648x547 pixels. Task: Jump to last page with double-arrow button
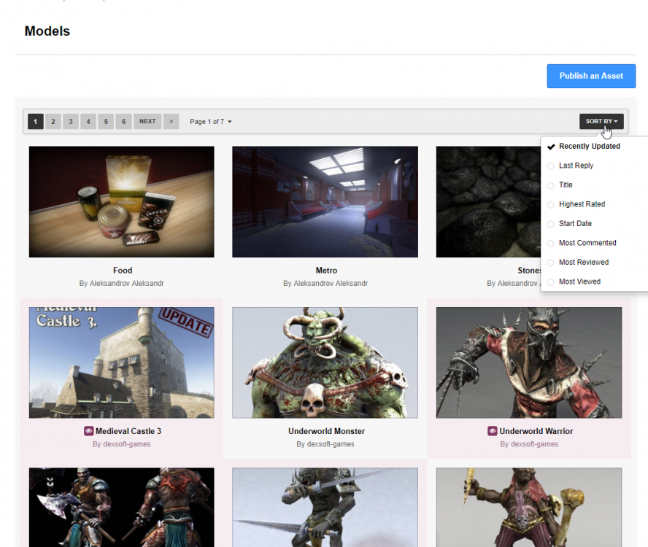coord(171,121)
